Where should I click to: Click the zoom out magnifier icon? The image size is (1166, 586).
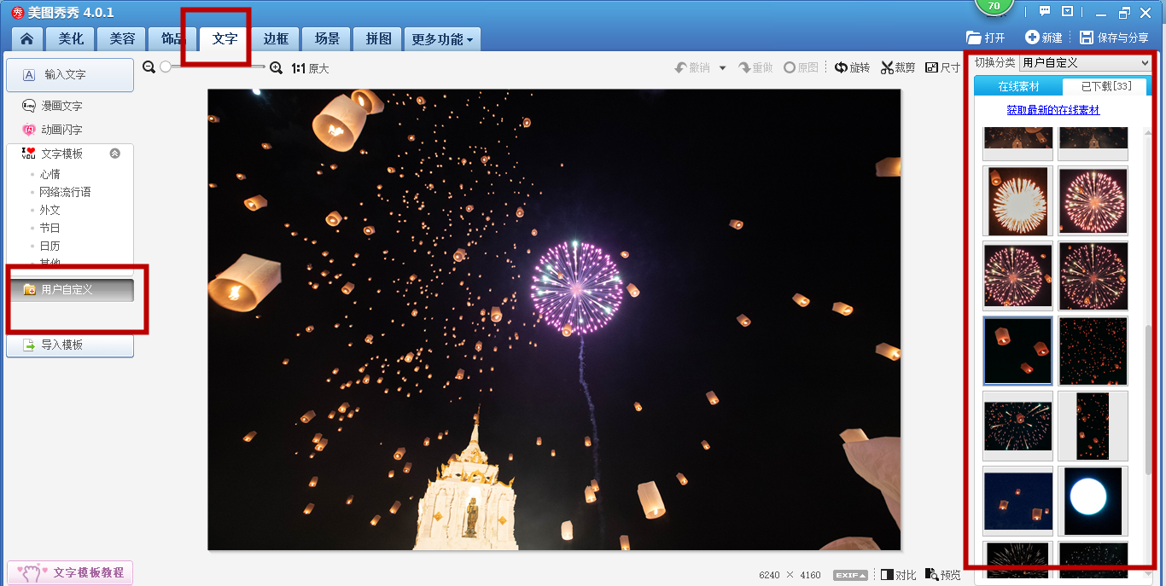(149, 67)
